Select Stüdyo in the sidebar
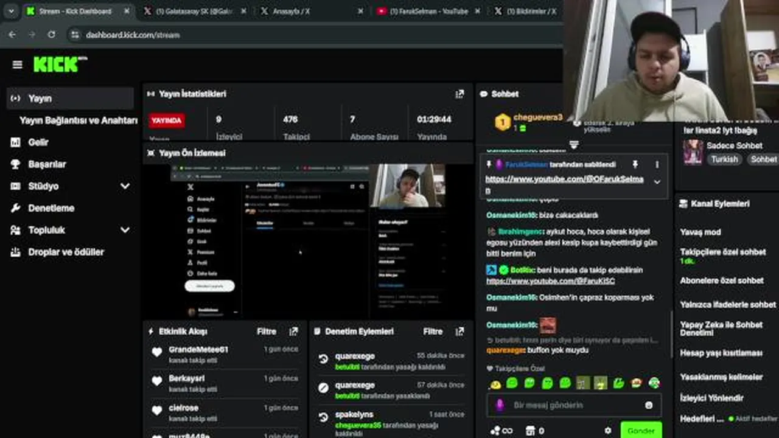This screenshot has height=438, width=779. (43, 186)
